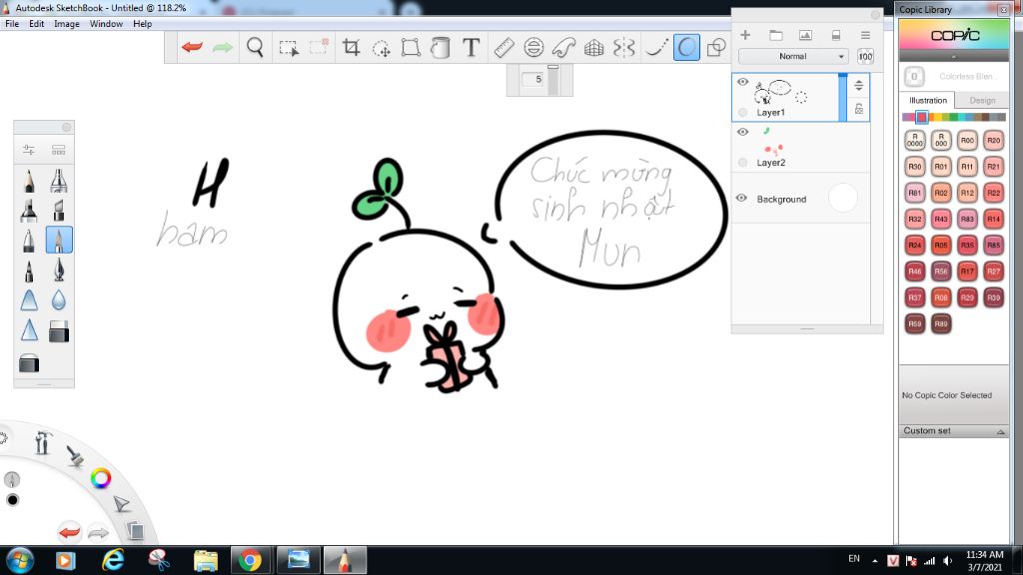
Task: Select the Flood Fill bucket tool
Action: (x=441, y=48)
